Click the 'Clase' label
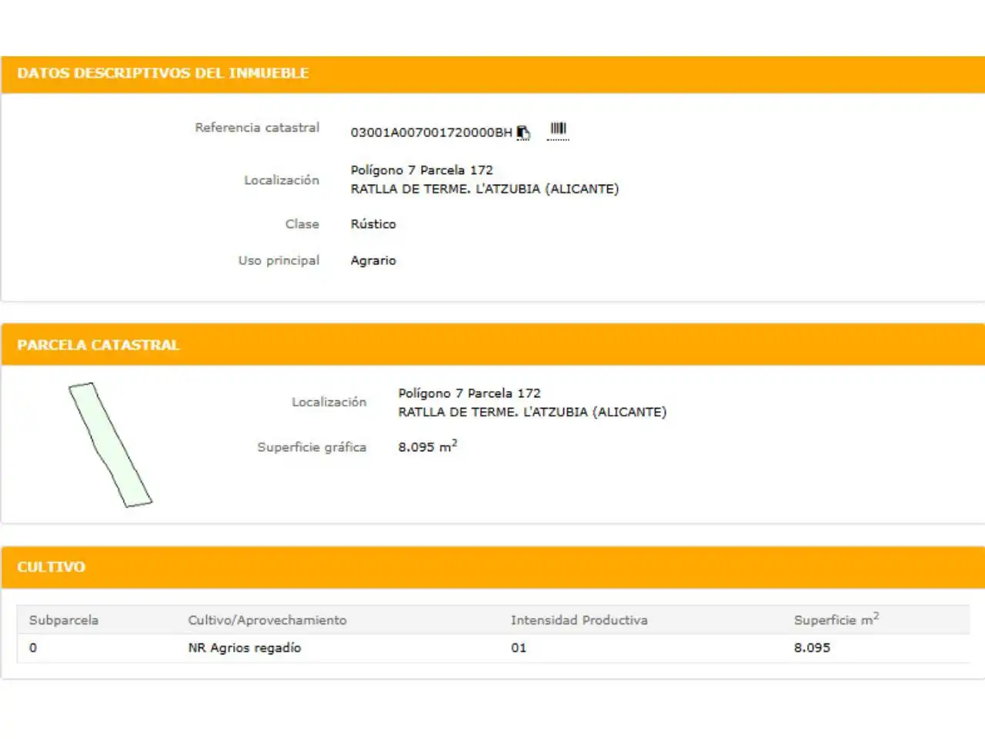Screen dimensions: 985x739 [x=302, y=224]
